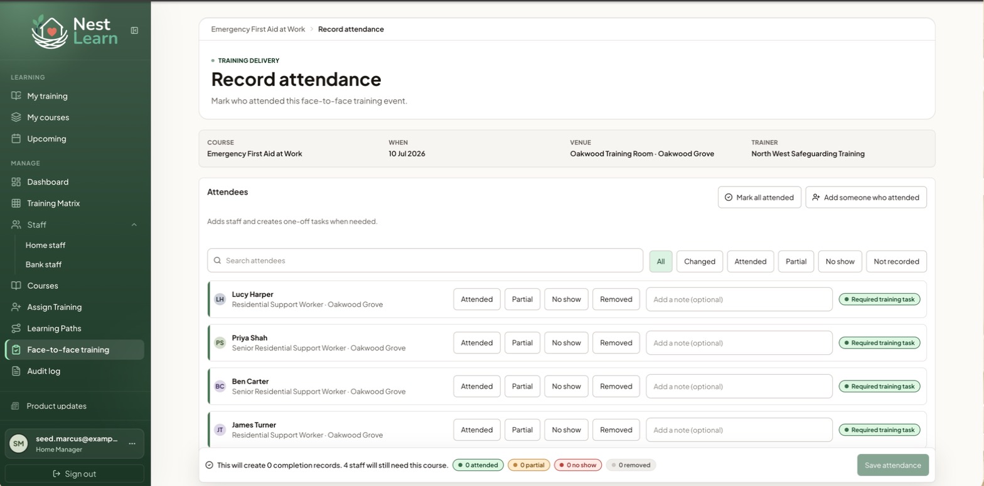
Task: Filter attendees by Changed
Action: click(x=700, y=261)
